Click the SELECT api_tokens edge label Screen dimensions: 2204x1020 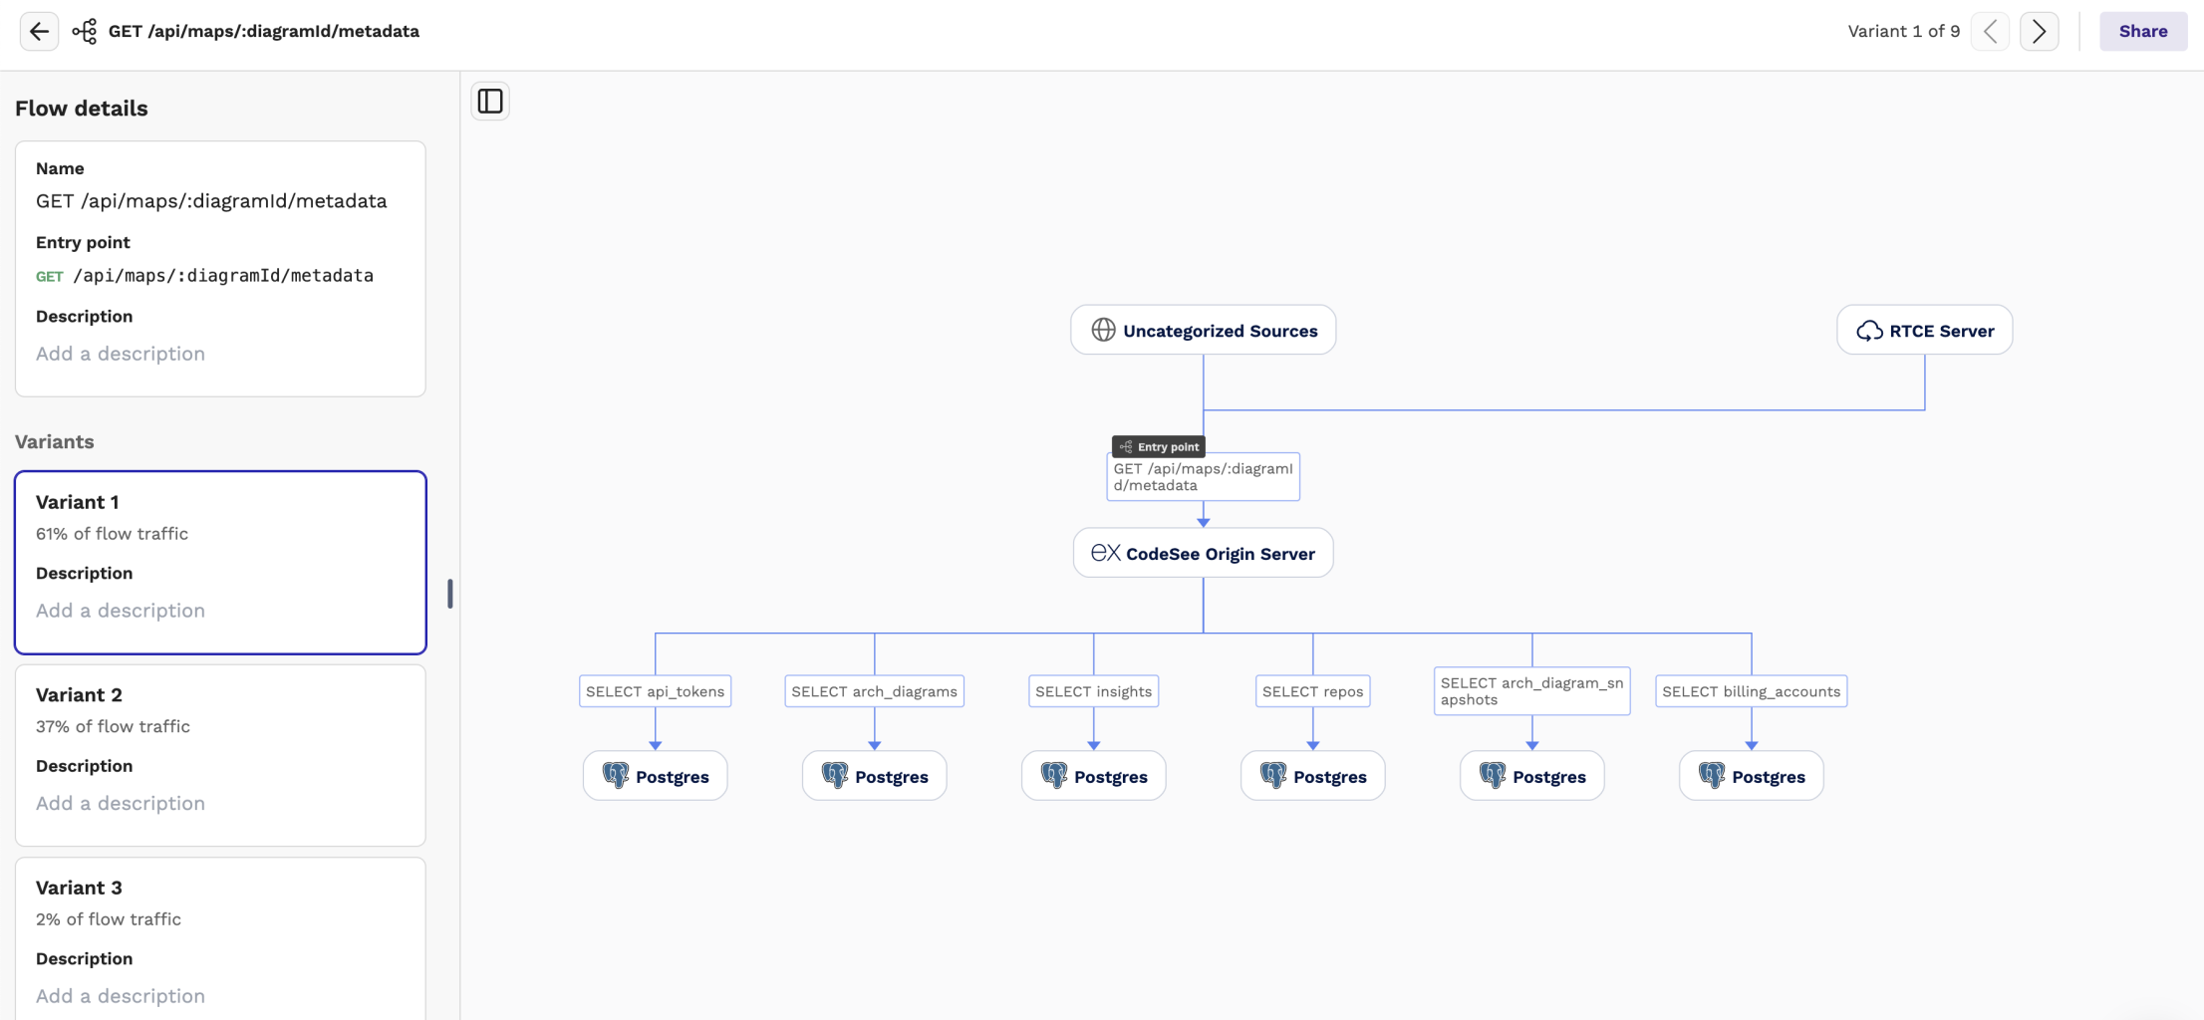[655, 691]
